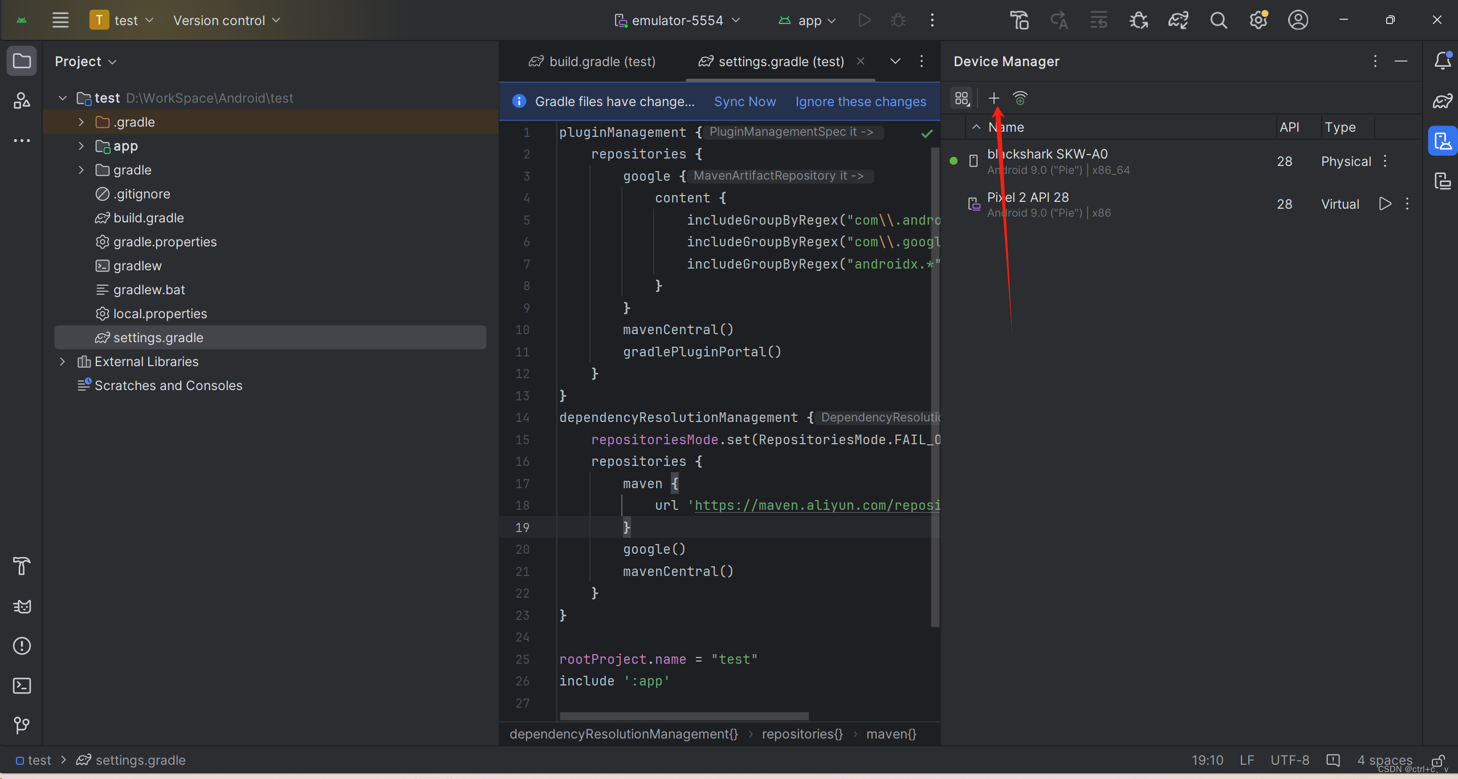The image size is (1458, 779).
Task: Open app run configuration dropdown
Action: click(807, 21)
